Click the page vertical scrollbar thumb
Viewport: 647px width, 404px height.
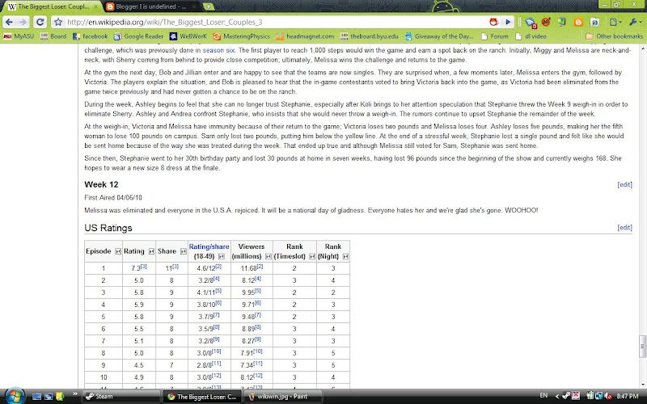click(642, 347)
